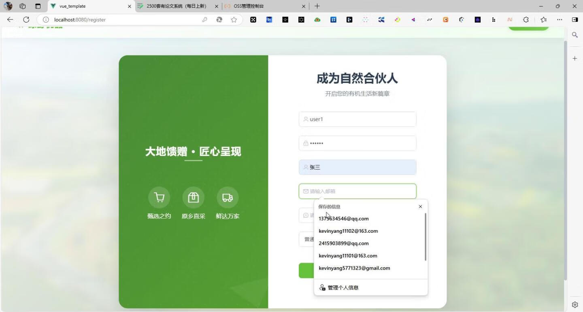View site information icon beside localhost URL
The height and width of the screenshot is (312, 583).
(46, 19)
